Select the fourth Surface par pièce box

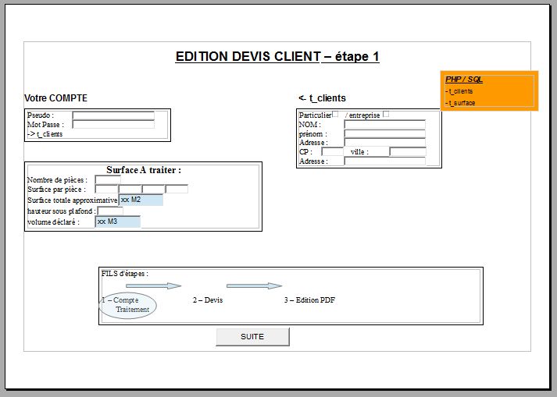[177, 189]
